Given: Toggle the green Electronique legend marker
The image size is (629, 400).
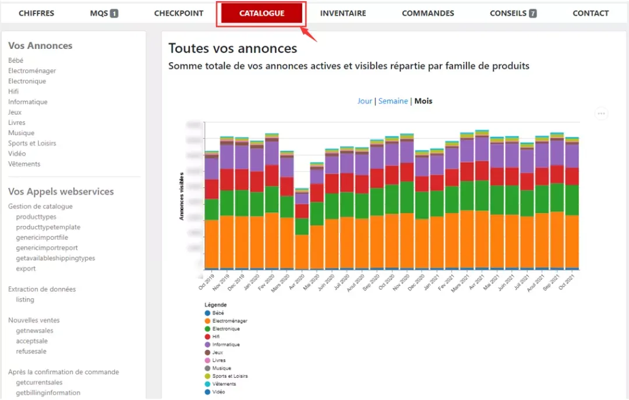Looking at the screenshot, I should 207,329.
